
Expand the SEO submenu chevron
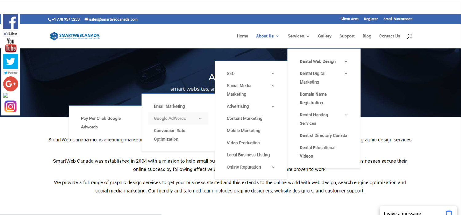click(x=273, y=74)
